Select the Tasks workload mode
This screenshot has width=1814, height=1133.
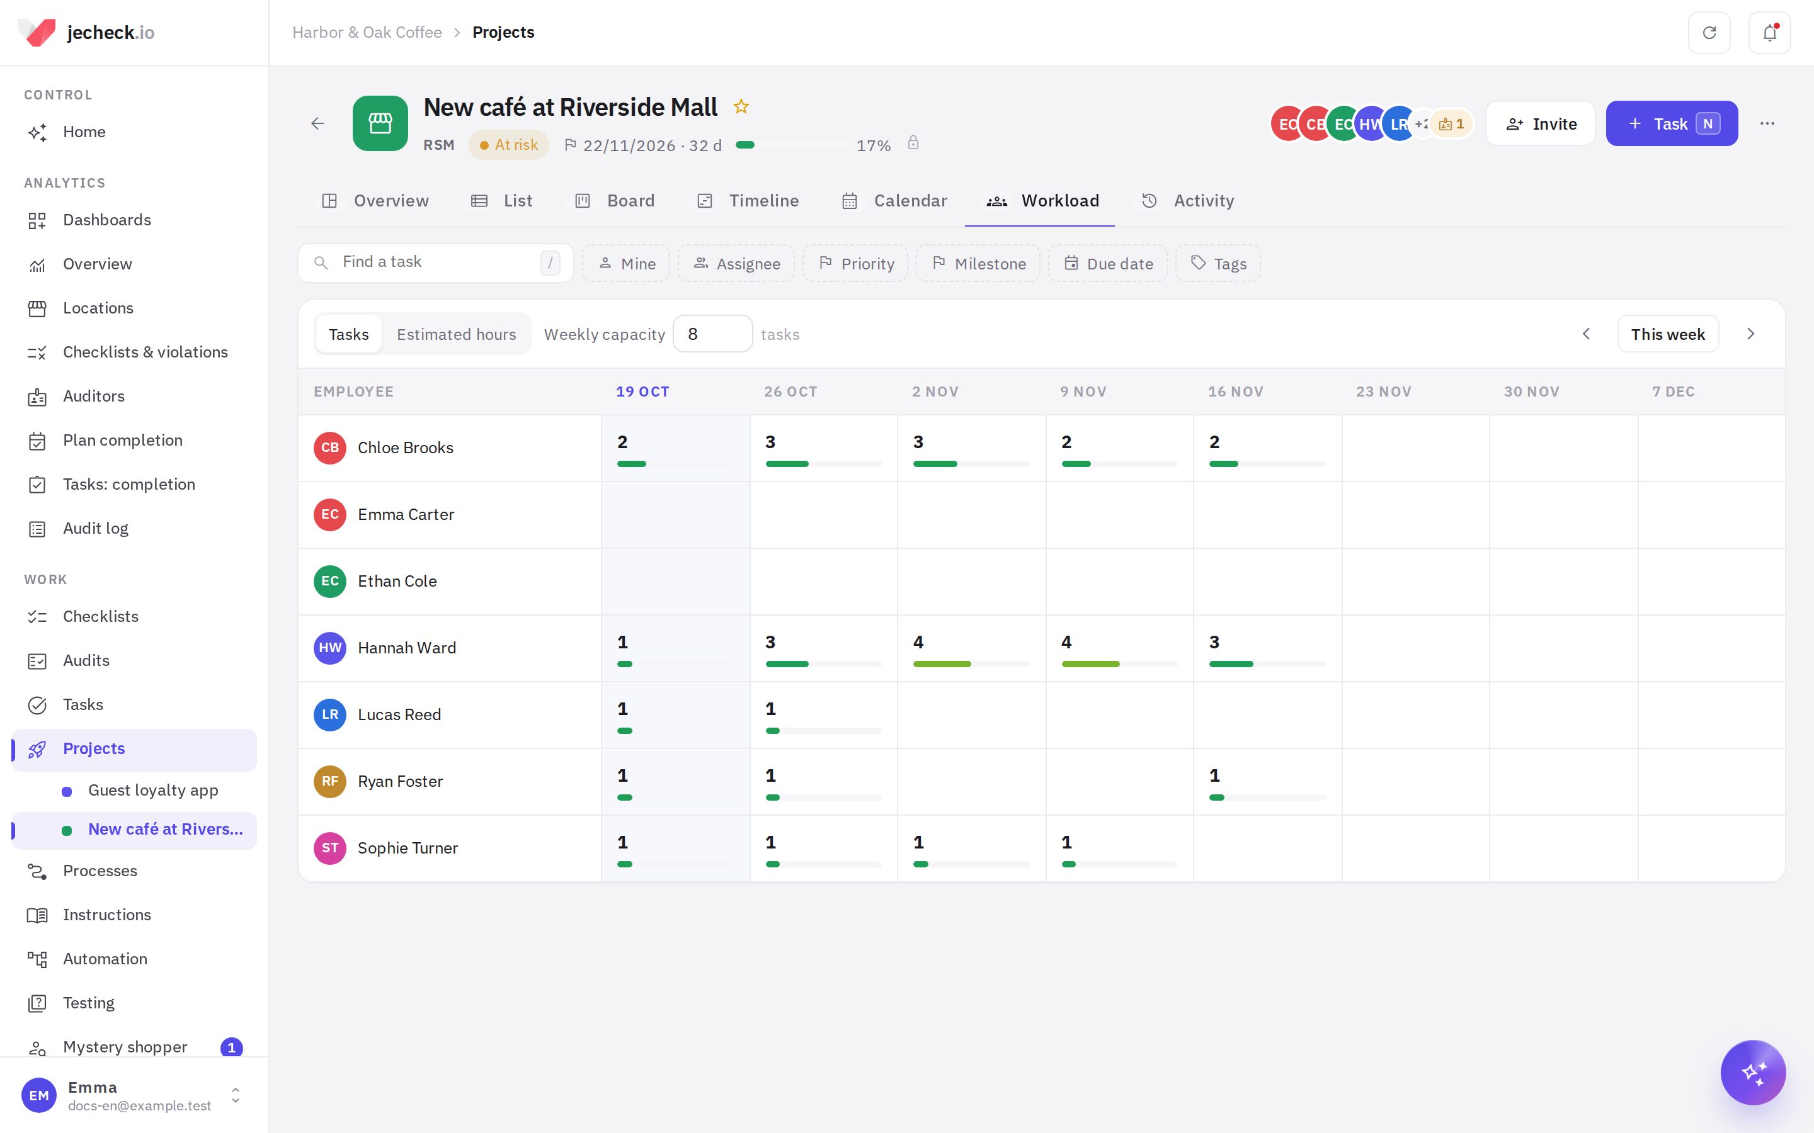point(348,334)
